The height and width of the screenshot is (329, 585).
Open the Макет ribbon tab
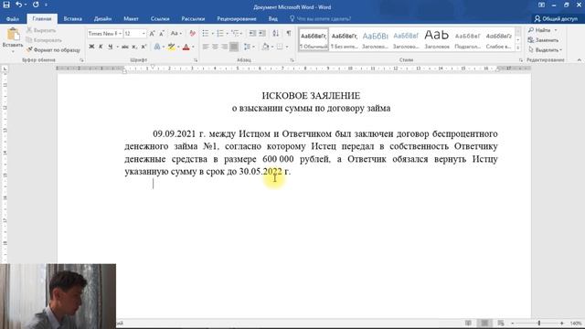coord(131,18)
